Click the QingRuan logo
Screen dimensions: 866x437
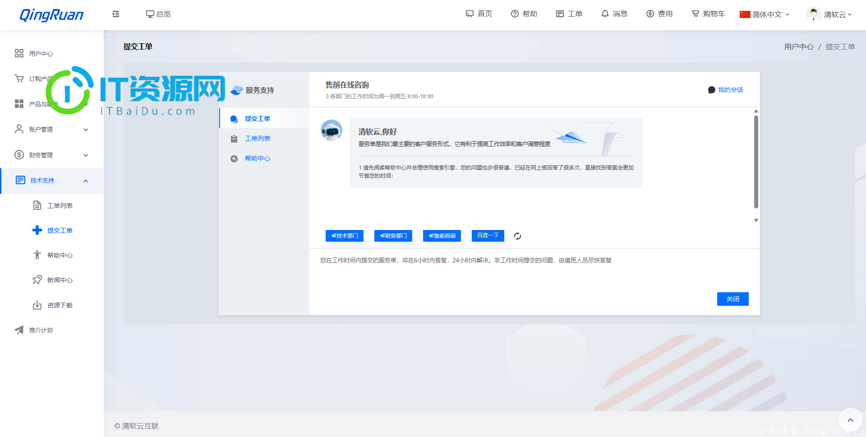pos(51,15)
